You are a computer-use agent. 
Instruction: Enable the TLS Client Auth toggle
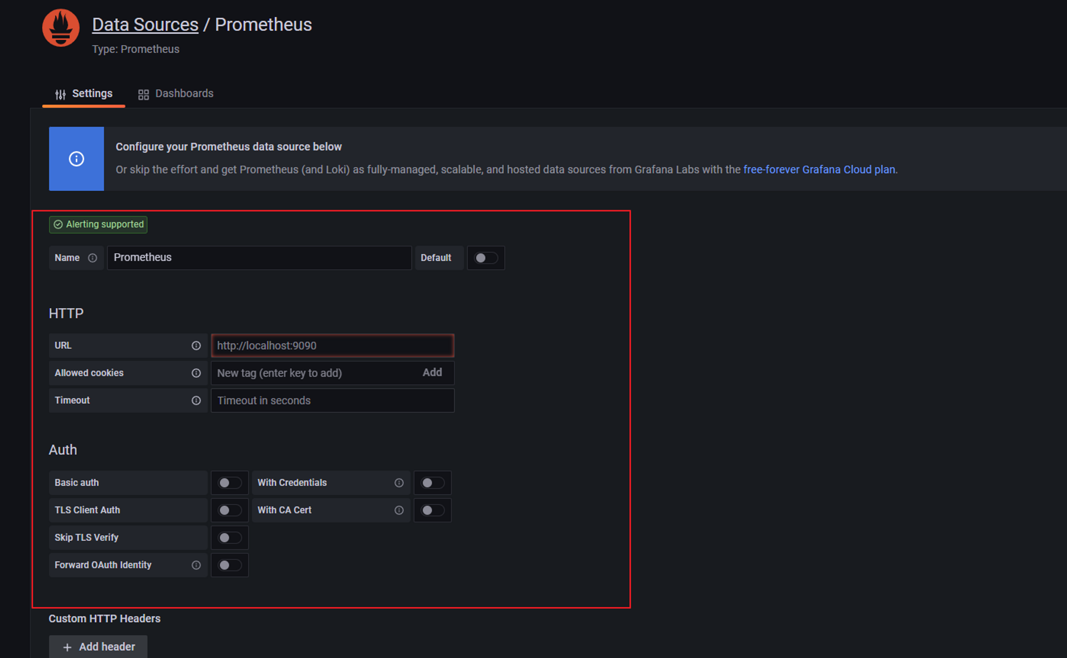[x=229, y=510]
